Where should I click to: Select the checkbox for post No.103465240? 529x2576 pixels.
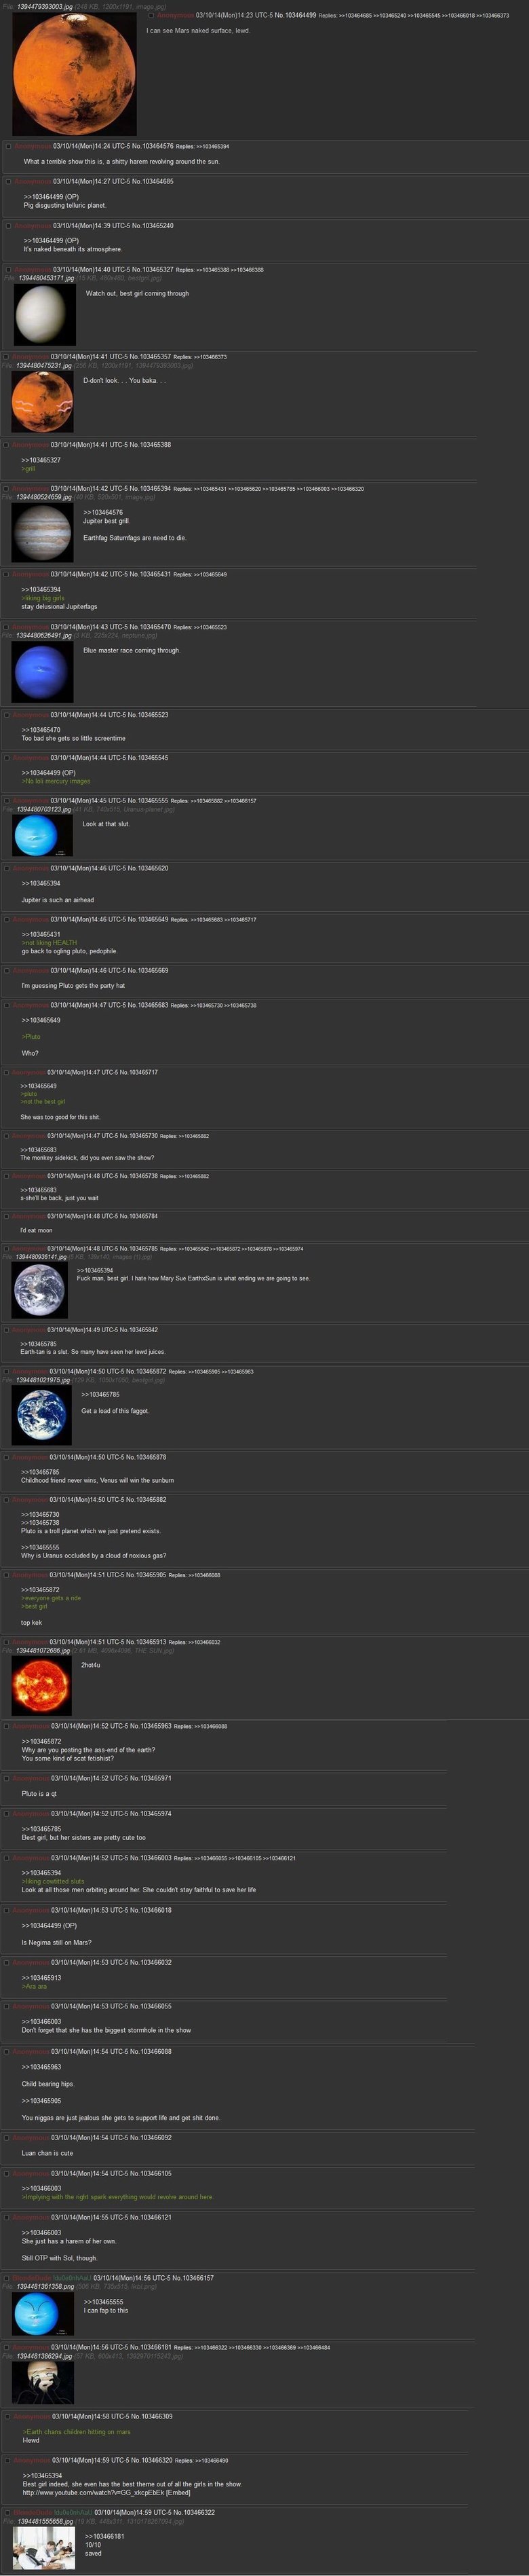point(8,226)
